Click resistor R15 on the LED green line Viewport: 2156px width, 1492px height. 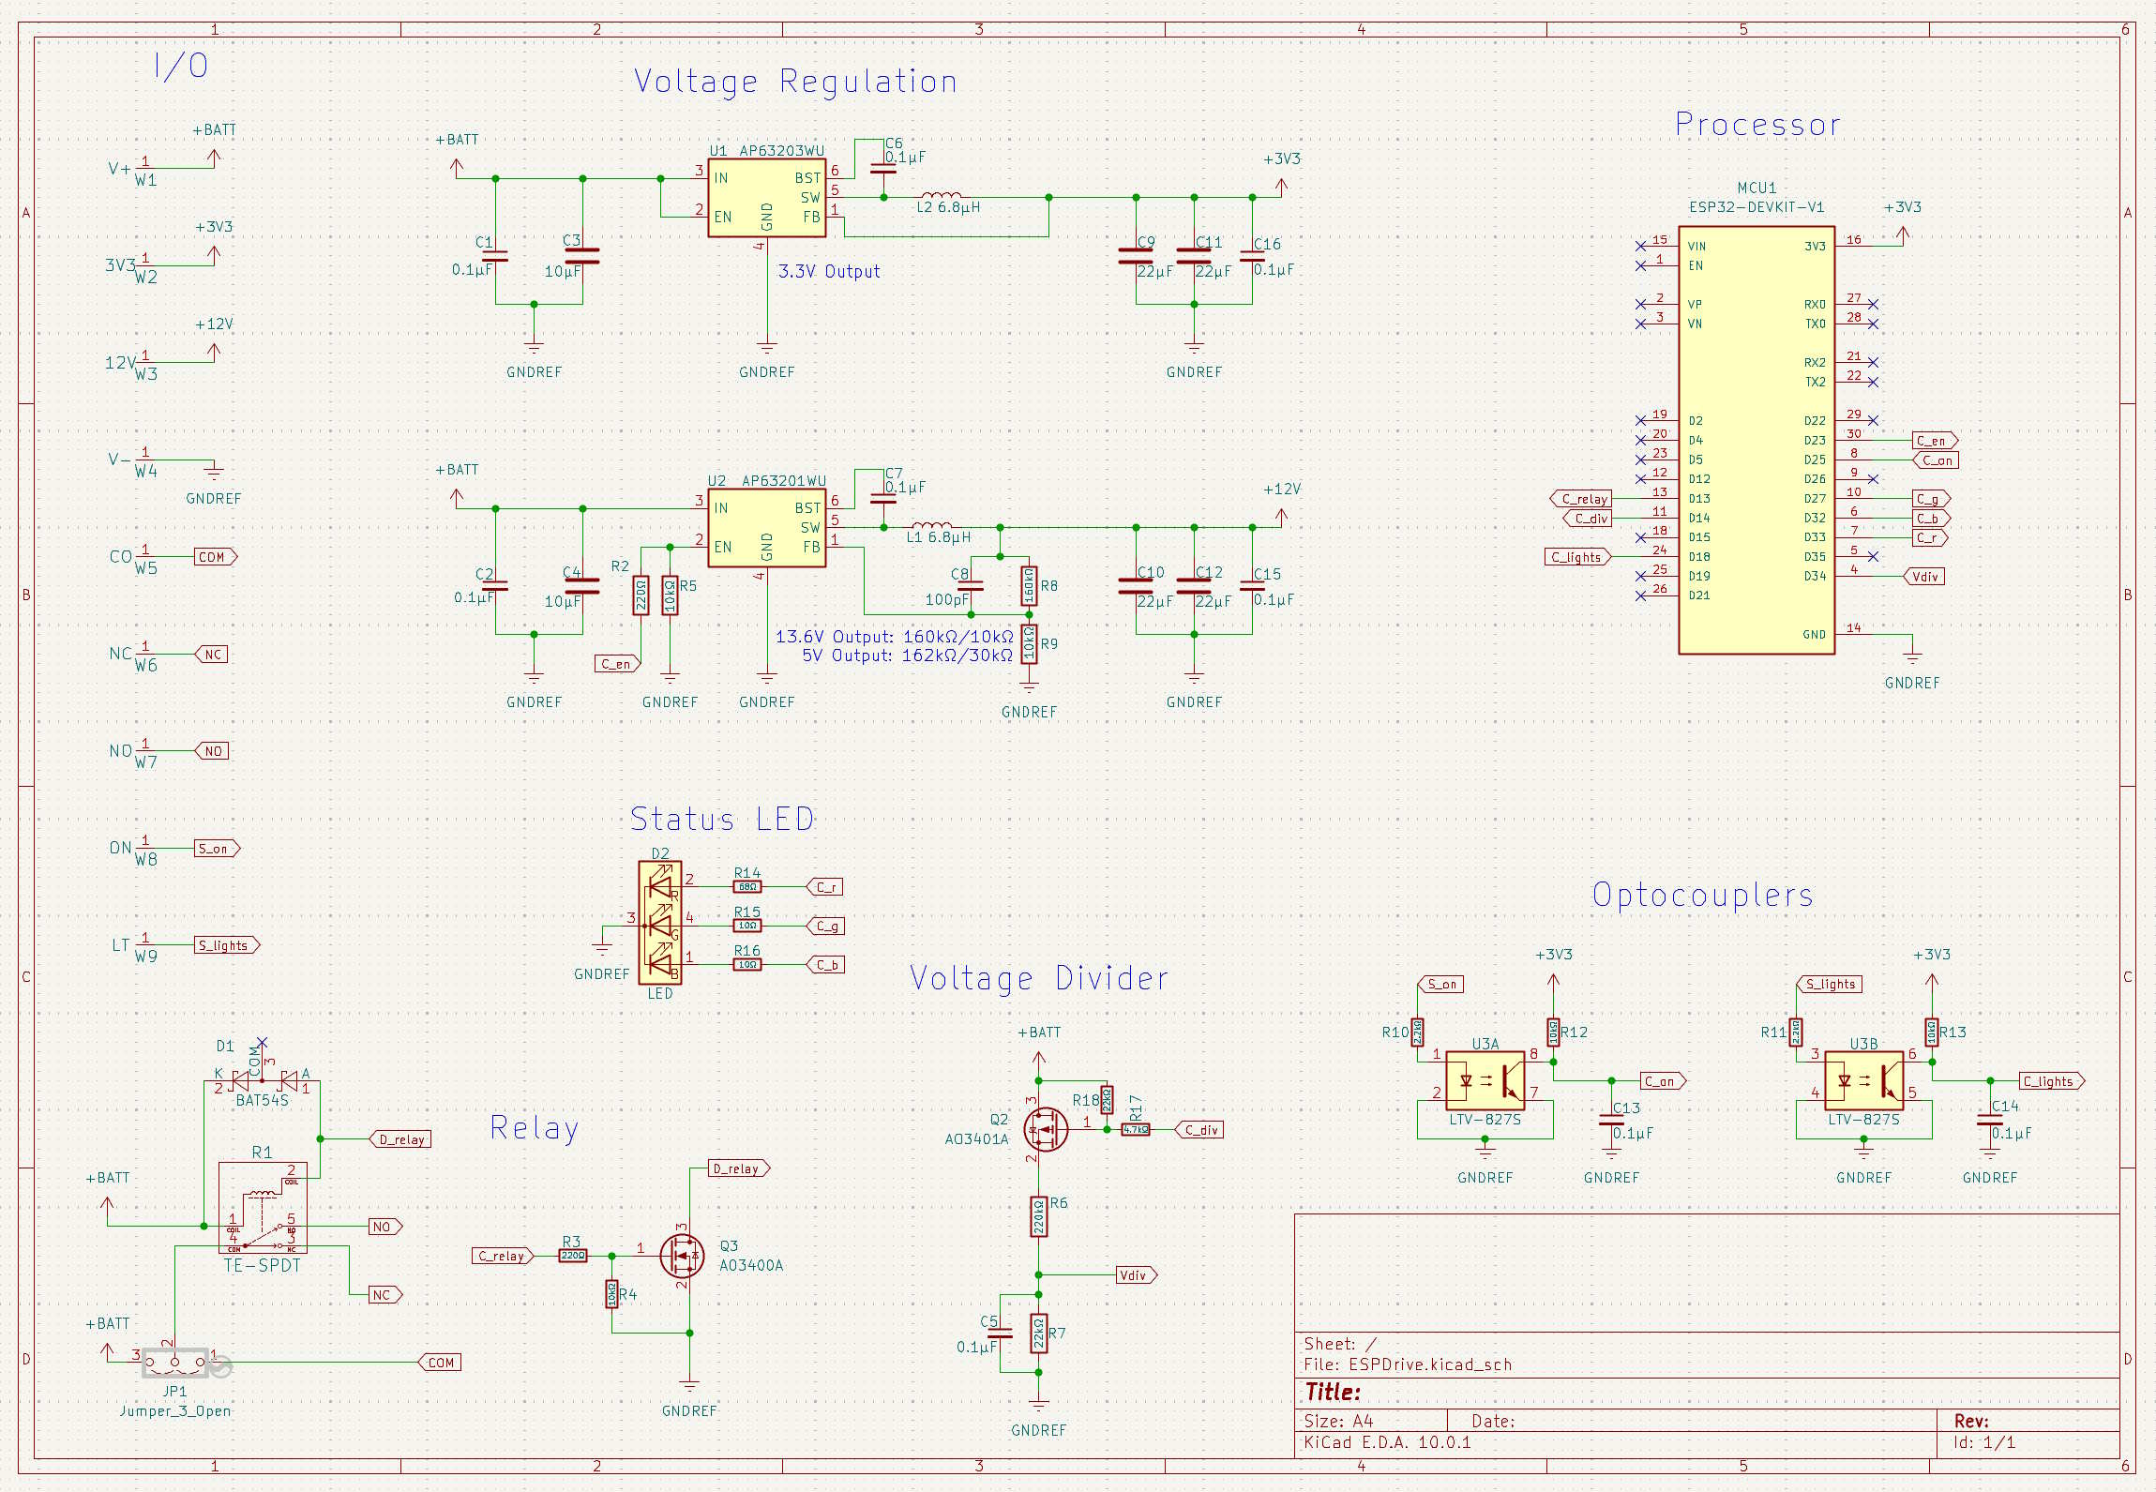pos(747,926)
